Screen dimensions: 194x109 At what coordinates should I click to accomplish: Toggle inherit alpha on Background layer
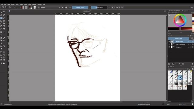click(x=191, y=47)
